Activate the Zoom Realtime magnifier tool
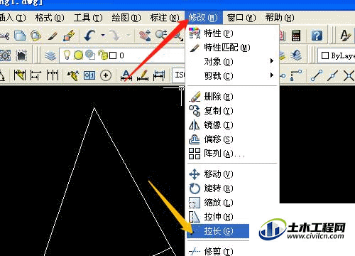The height and width of the screenshot is (256, 355). point(161,35)
